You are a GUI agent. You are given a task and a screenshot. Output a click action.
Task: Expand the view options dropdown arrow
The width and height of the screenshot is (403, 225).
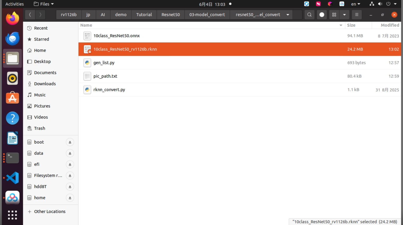click(344, 15)
